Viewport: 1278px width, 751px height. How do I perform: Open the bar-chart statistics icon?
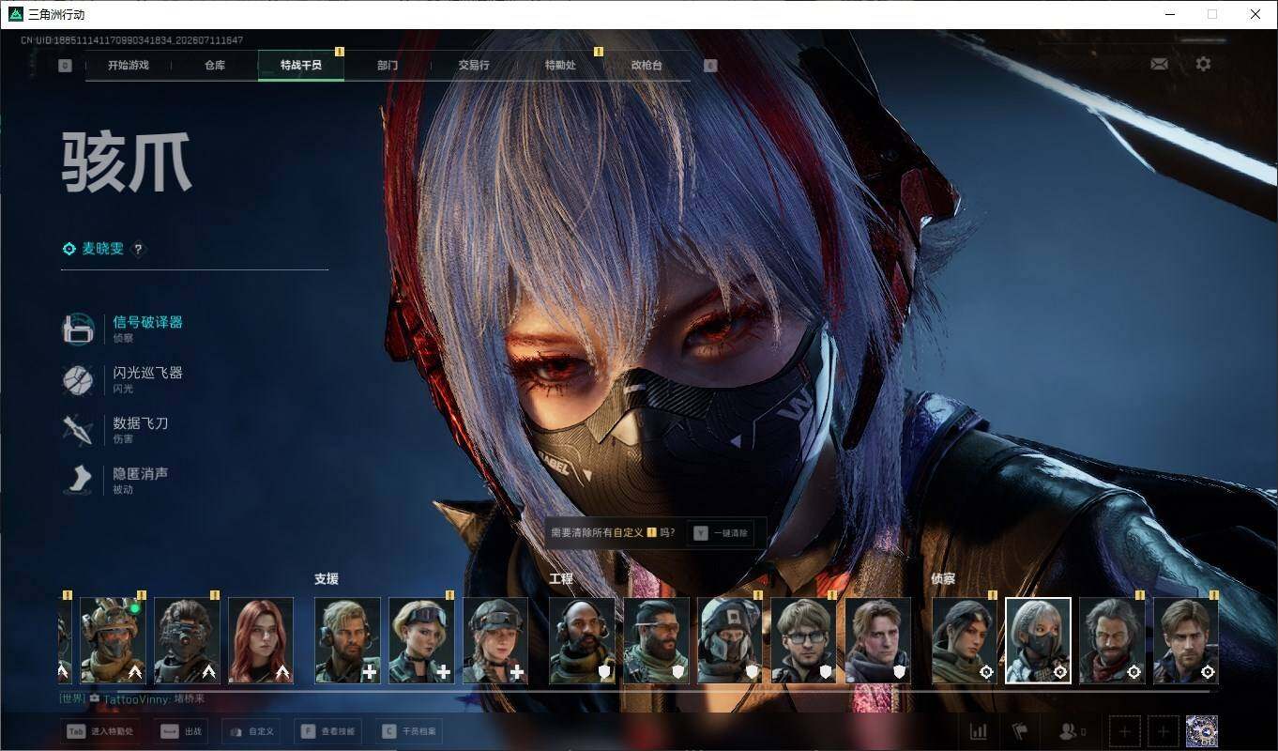[x=978, y=731]
